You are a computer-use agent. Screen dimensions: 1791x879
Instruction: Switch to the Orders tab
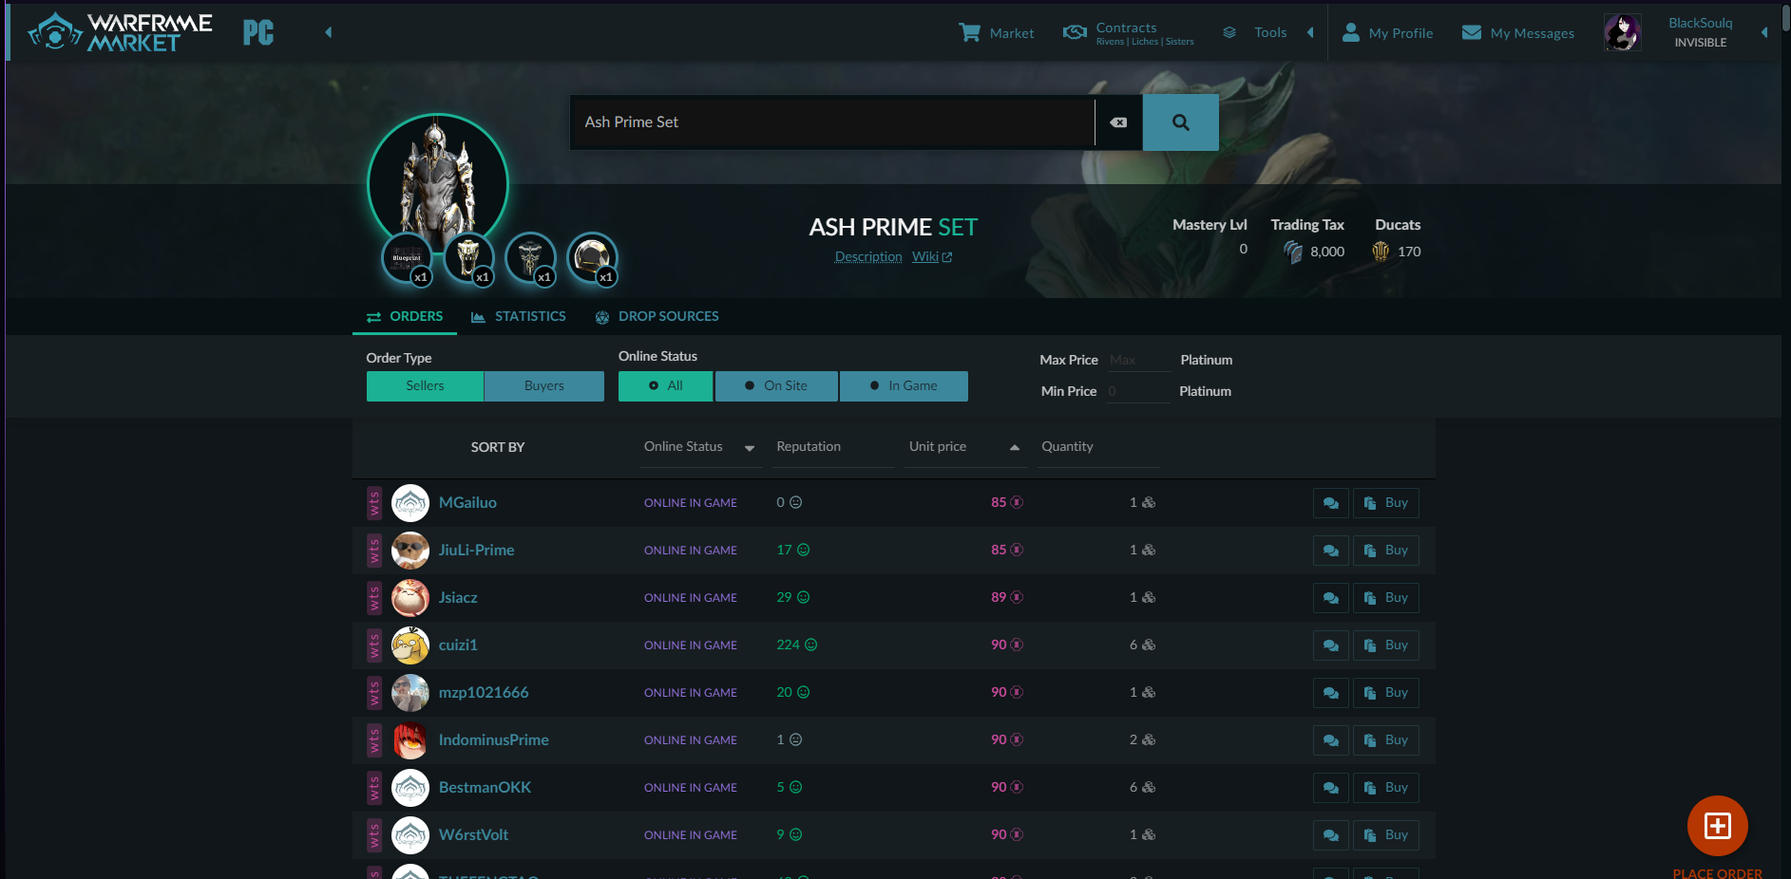405,317
